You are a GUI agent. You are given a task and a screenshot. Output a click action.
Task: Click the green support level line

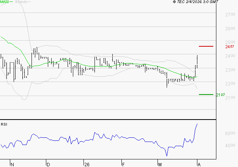pyautogui.click(x=206, y=95)
